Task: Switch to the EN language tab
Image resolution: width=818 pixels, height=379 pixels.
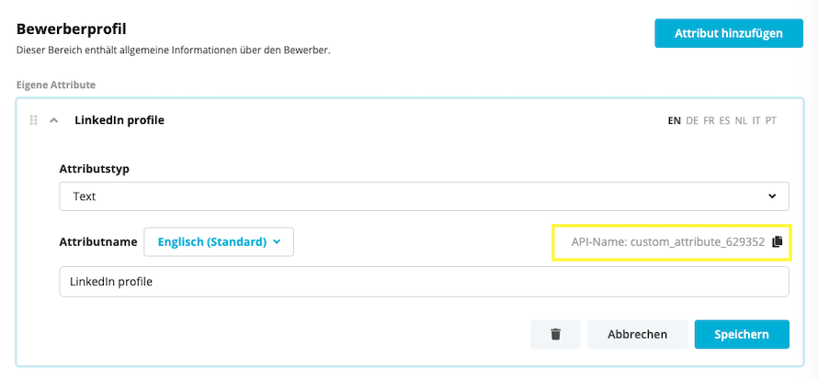Action: [x=675, y=121]
